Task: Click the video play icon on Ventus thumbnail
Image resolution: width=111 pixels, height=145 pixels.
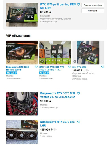Action: tap(9, 113)
